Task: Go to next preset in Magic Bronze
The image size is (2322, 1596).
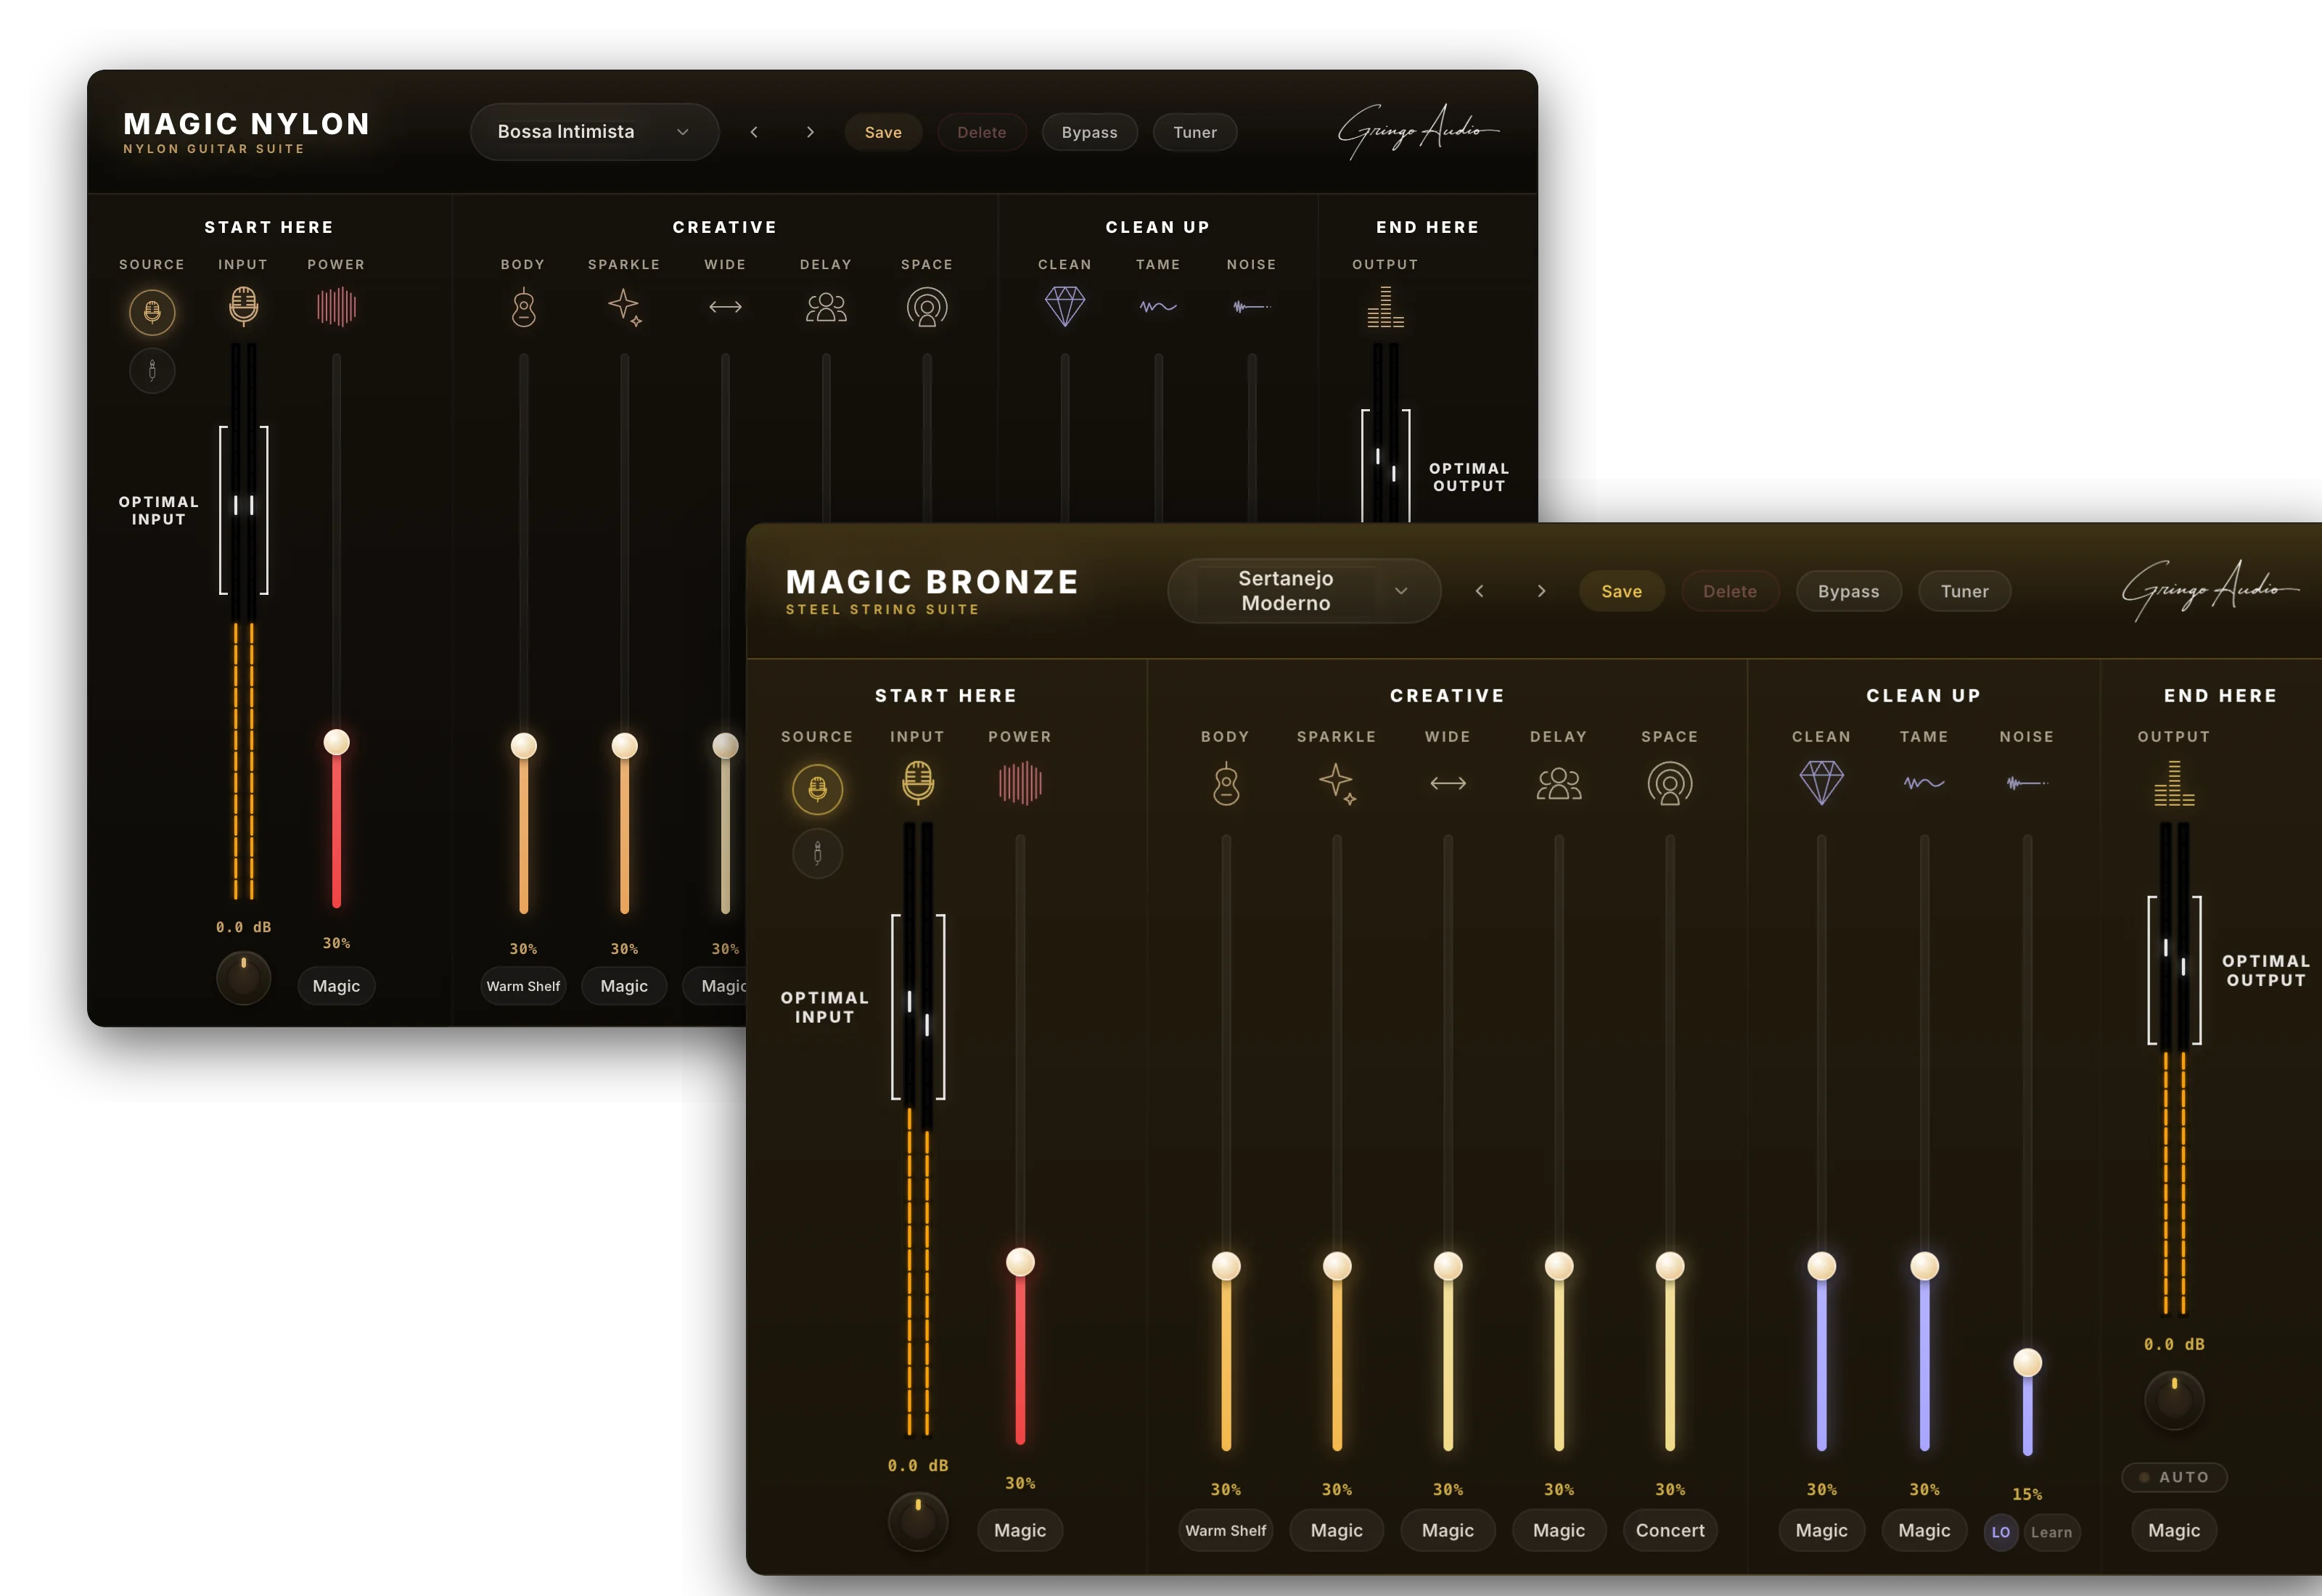Action: tap(1541, 591)
